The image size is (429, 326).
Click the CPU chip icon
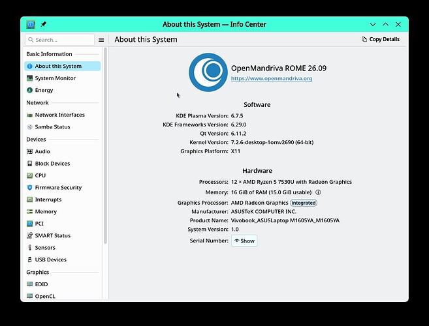tap(29, 175)
